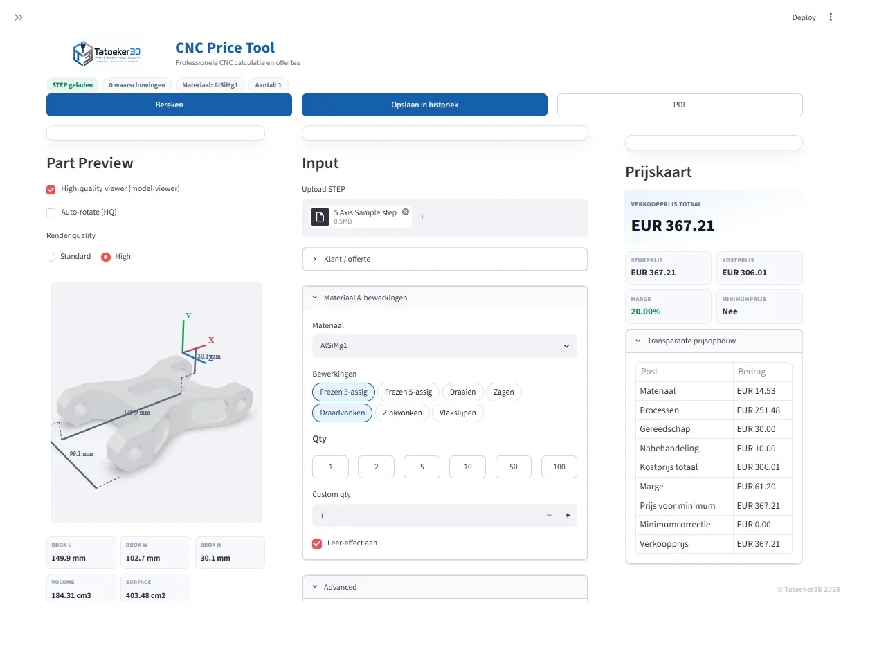Toggle the Frezen 5-assig process chip
Screen dimensions: 877x652
(x=408, y=392)
